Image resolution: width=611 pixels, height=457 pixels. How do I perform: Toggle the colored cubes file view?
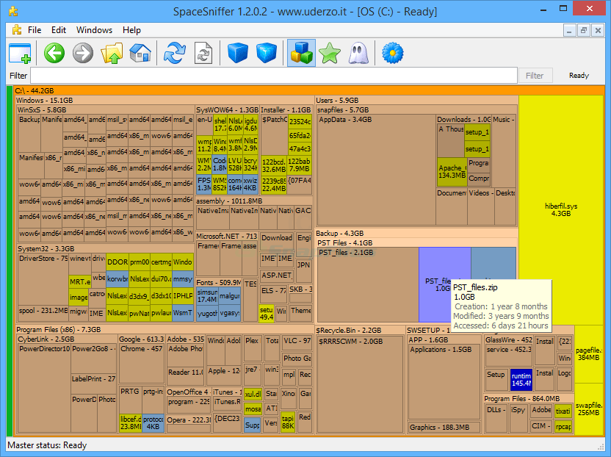tap(301, 53)
